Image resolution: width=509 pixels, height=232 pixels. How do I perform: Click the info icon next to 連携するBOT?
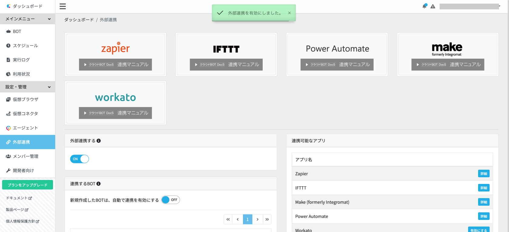[98, 184]
